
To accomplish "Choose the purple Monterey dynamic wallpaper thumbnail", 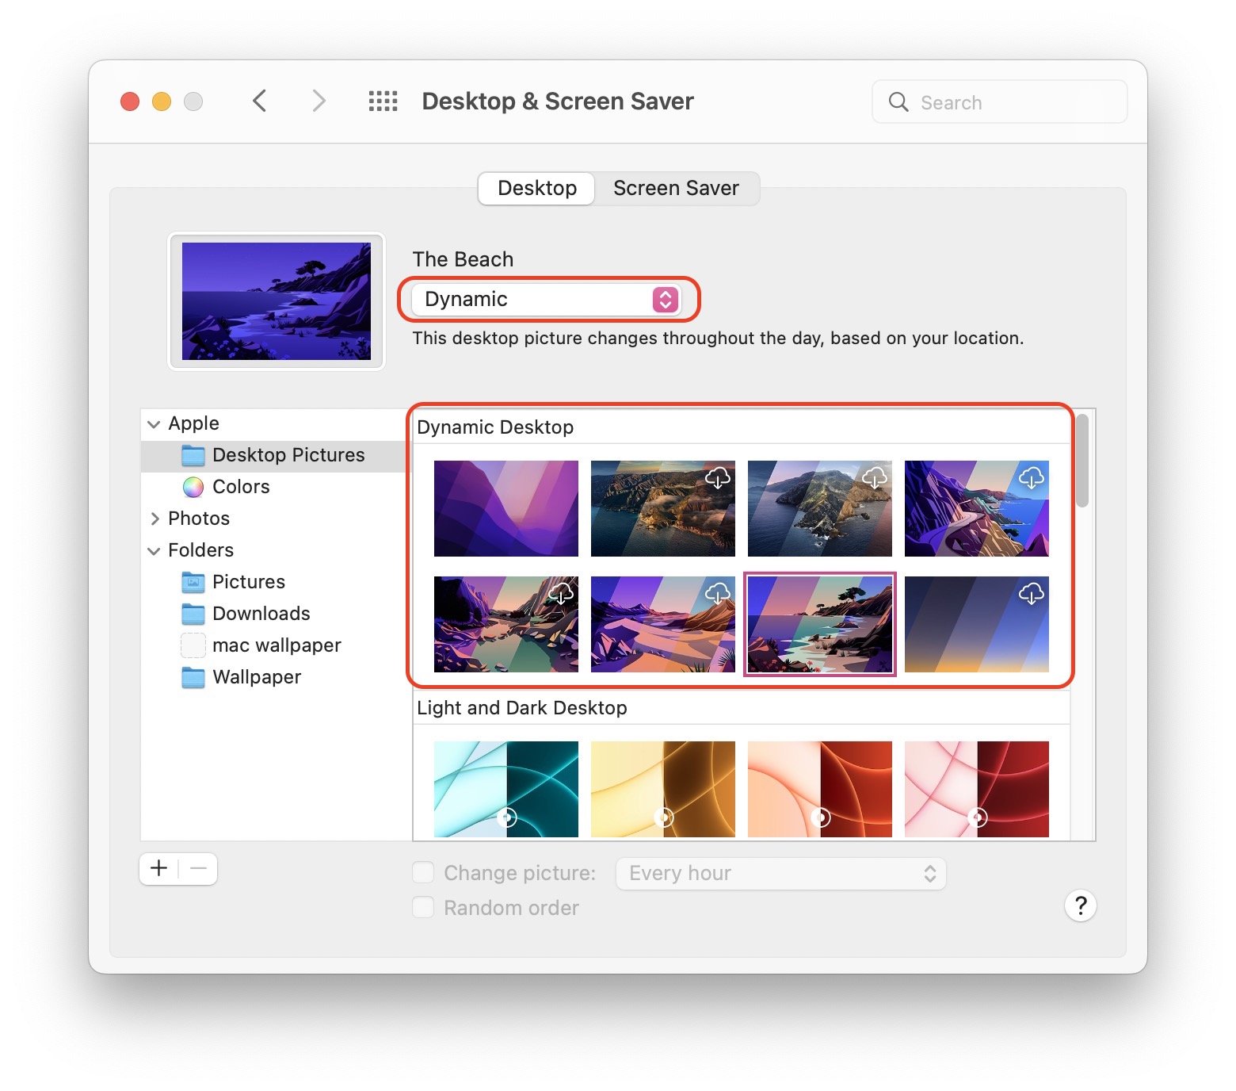I will pyautogui.click(x=505, y=508).
